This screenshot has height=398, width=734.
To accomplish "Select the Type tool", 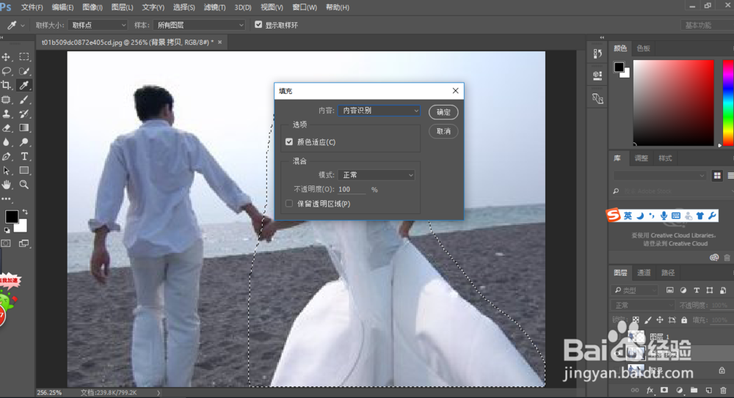I will [x=24, y=156].
